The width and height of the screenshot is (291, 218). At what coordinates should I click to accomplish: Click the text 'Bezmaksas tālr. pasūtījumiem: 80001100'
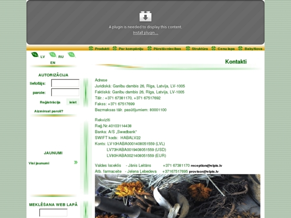130,110
